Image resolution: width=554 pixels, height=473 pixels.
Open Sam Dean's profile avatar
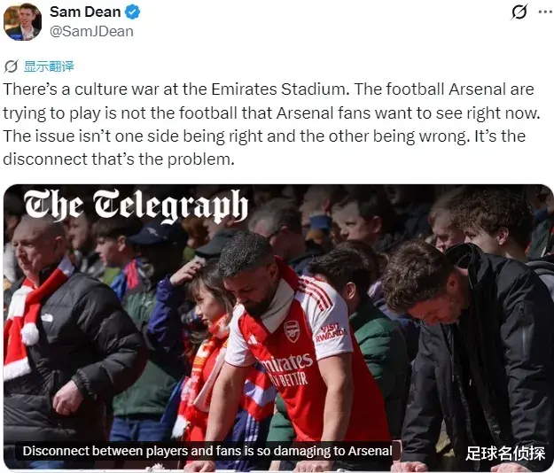(x=22, y=22)
